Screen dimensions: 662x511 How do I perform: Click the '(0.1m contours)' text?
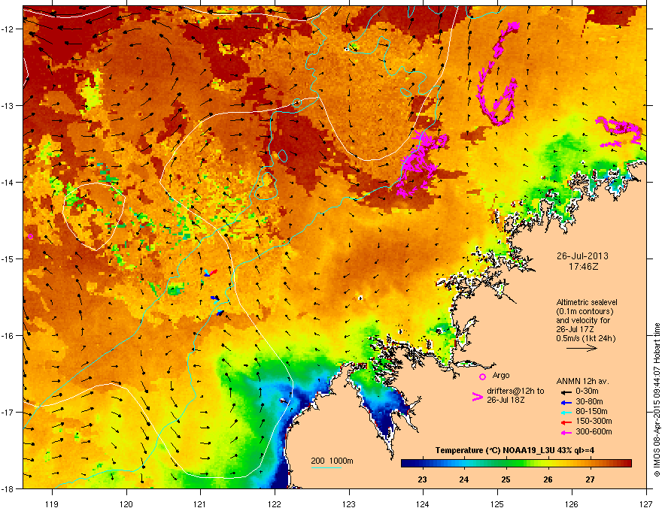tap(585, 312)
